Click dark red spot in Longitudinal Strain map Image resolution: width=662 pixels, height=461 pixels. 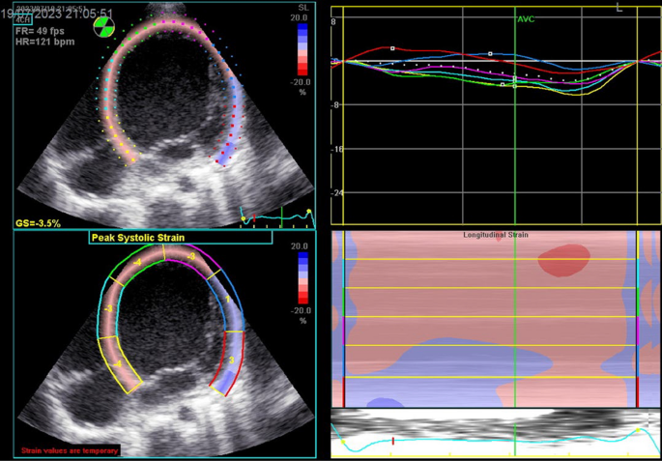[x=563, y=257]
